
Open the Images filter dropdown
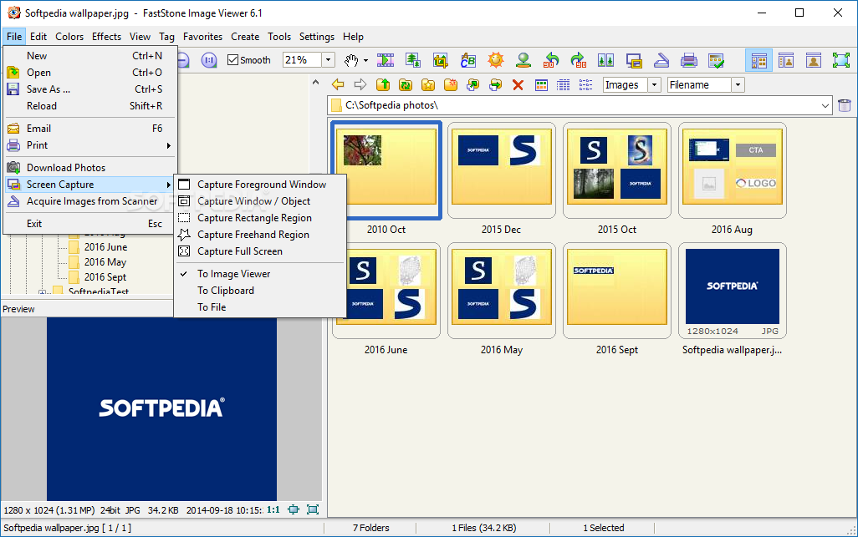pyautogui.click(x=655, y=84)
